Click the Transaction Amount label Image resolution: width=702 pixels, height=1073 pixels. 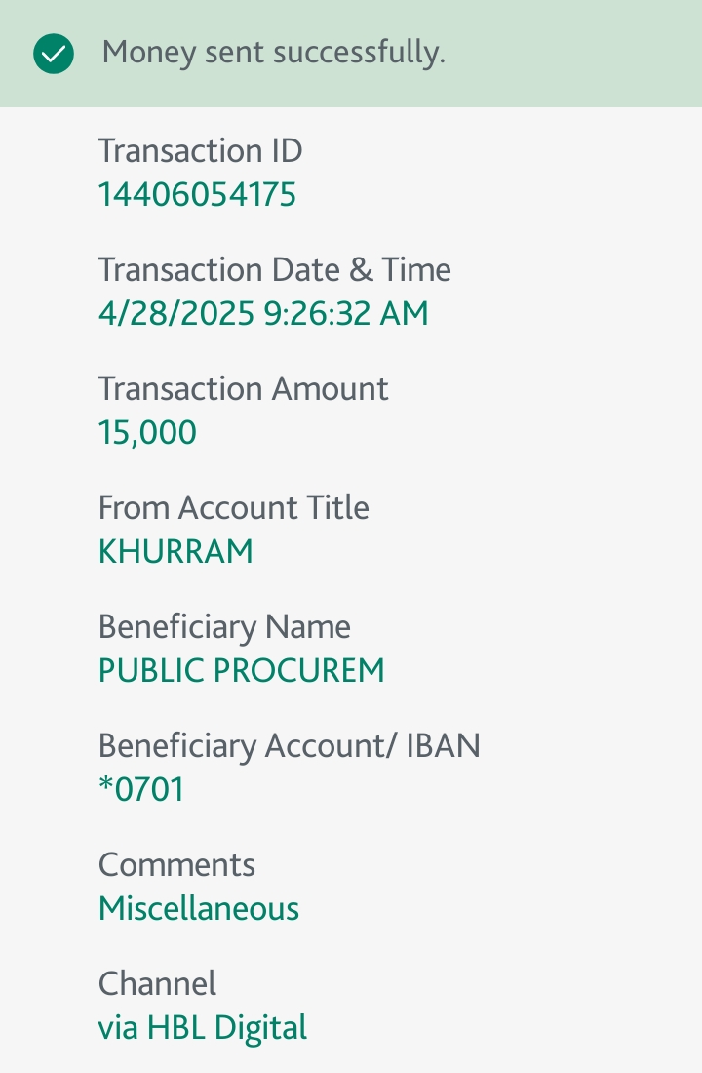(243, 388)
